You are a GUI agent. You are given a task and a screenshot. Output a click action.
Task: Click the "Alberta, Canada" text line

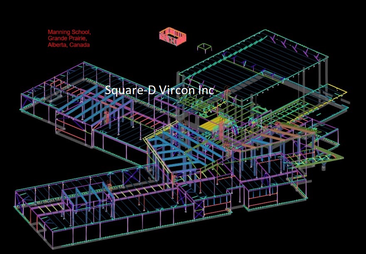(x=69, y=45)
